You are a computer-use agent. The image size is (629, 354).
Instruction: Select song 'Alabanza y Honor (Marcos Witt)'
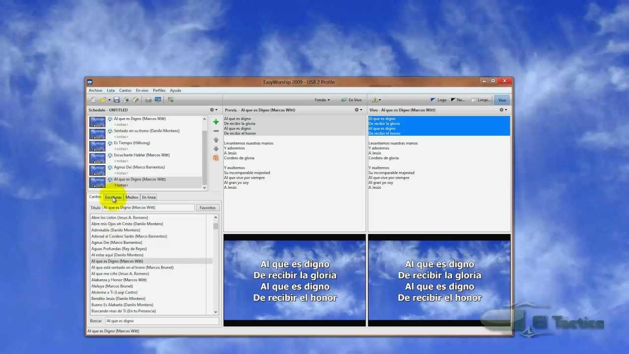(119, 280)
